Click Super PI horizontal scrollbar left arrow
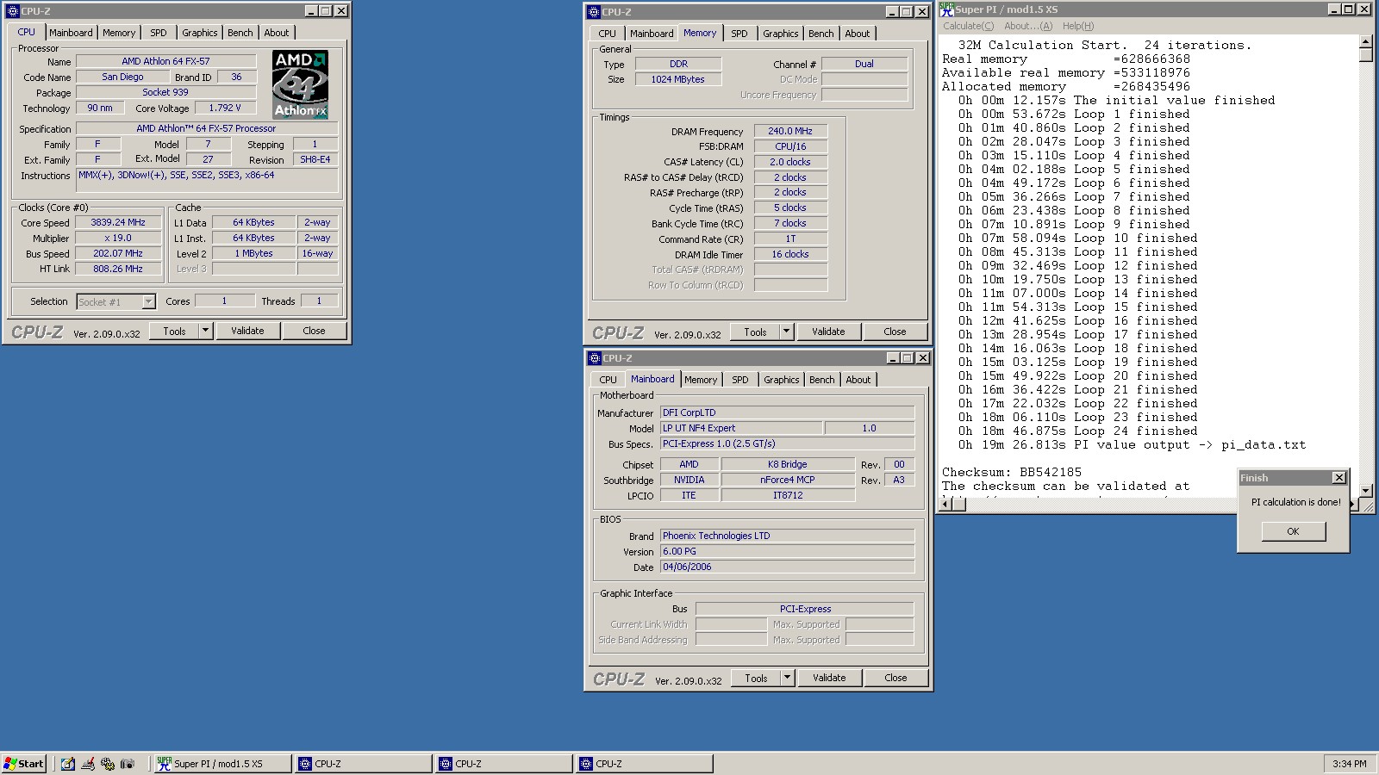Viewport: 1379px width, 775px height. click(946, 504)
